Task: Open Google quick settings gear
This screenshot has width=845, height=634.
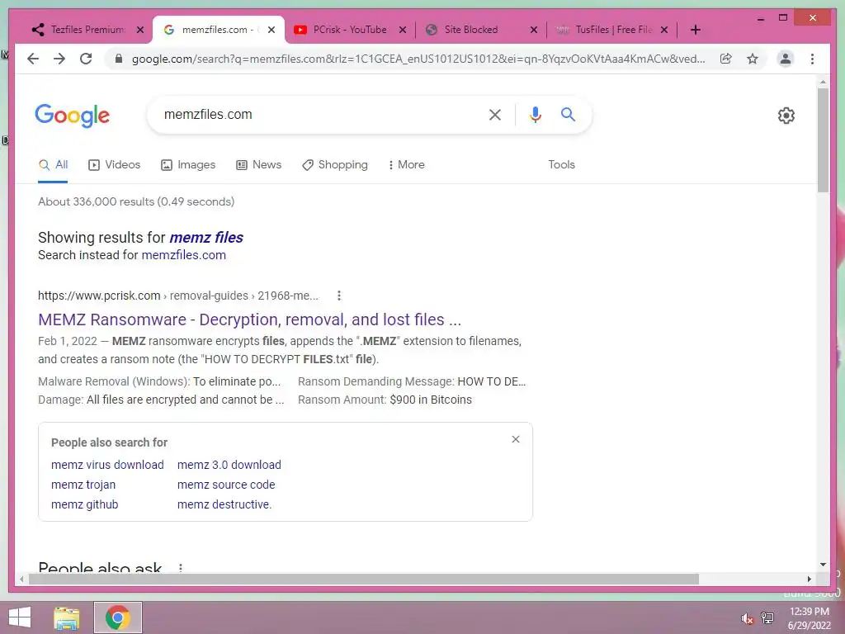Action: click(x=786, y=116)
